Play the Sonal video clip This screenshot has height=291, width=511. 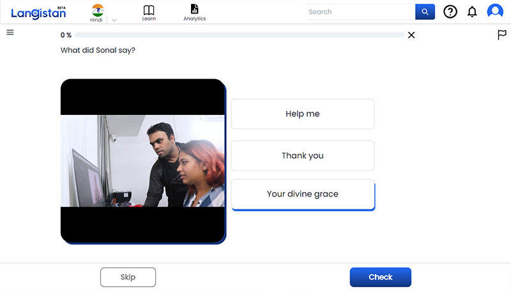142,161
